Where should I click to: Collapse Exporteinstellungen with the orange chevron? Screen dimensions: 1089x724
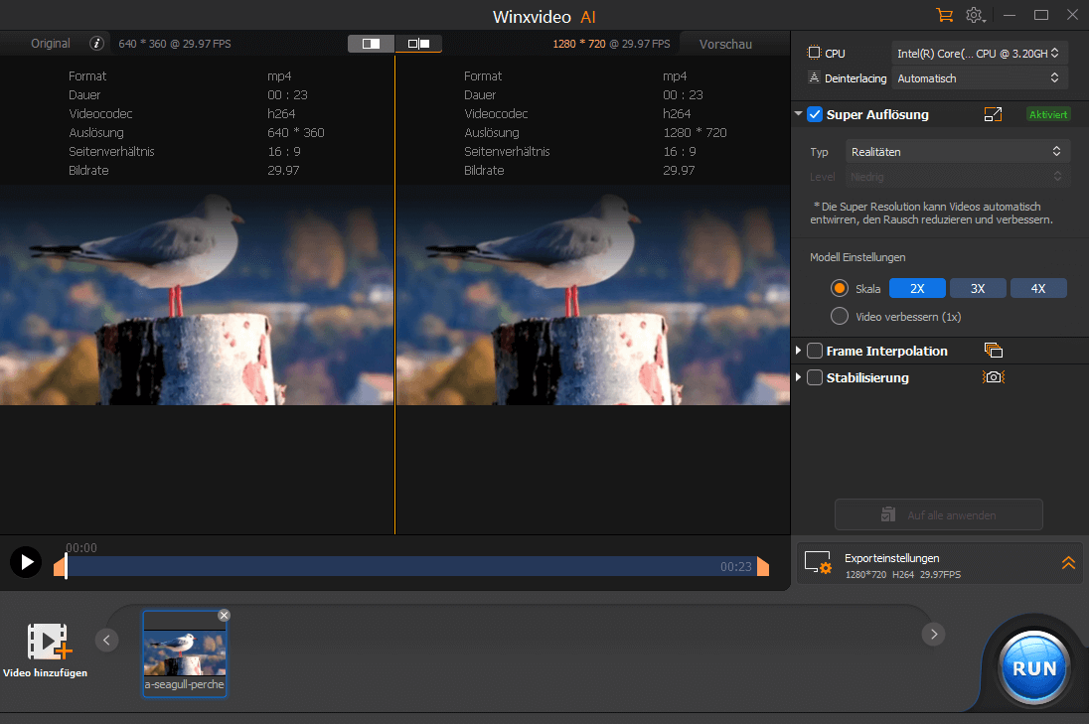(1068, 562)
